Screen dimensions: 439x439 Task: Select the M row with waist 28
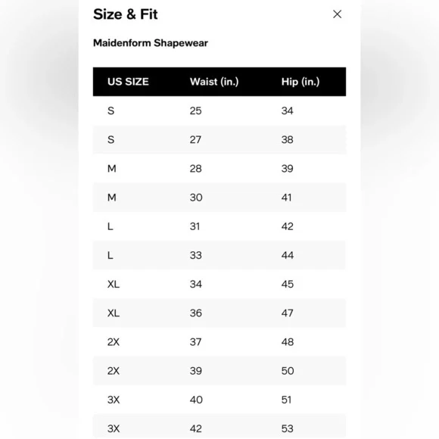point(219,169)
